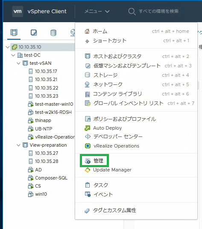Collapse the test-vSAN cluster node
The image size is (202, 229).
(x=18, y=64)
